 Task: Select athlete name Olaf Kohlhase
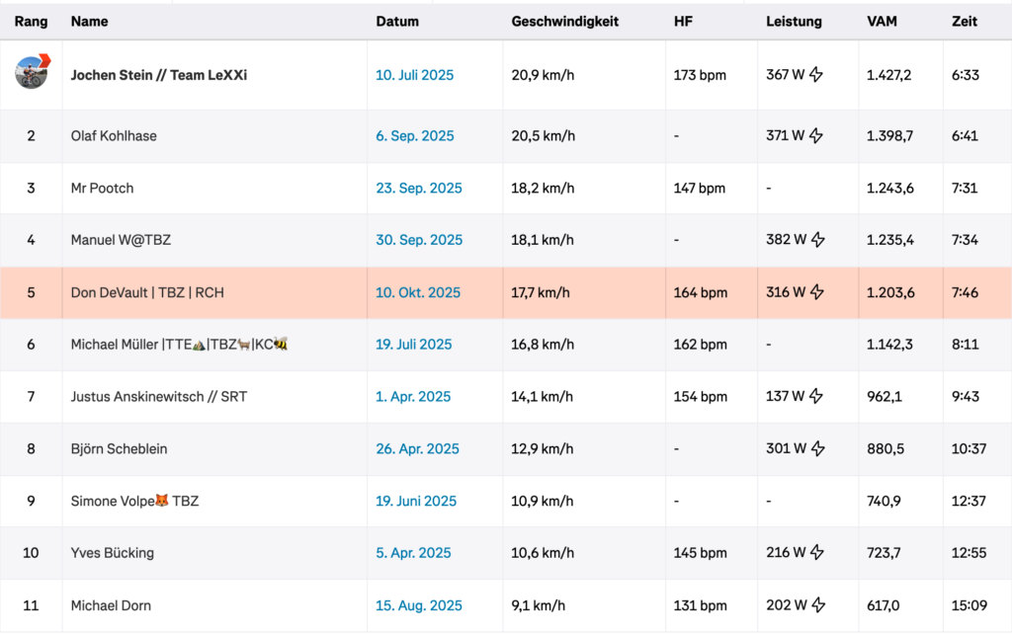(x=114, y=136)
